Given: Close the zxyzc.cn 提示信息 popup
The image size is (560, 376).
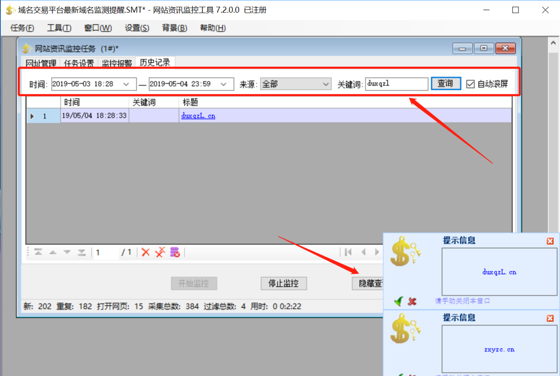Looking at the screenshot, I should coord(550,318).
